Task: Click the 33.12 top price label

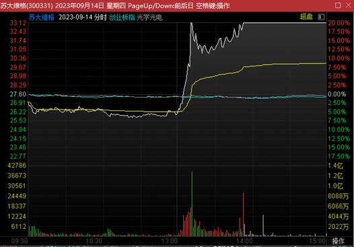Action: [18, 23]
